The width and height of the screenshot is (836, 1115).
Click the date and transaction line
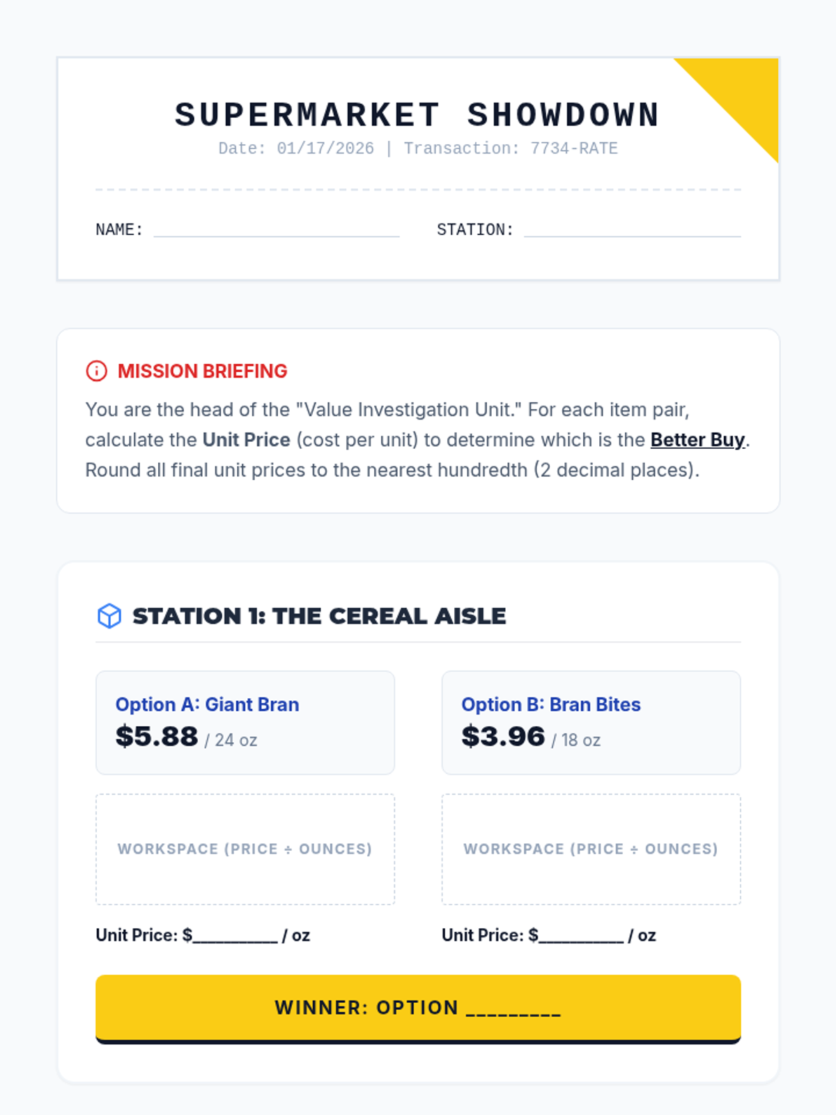(418, 148)
